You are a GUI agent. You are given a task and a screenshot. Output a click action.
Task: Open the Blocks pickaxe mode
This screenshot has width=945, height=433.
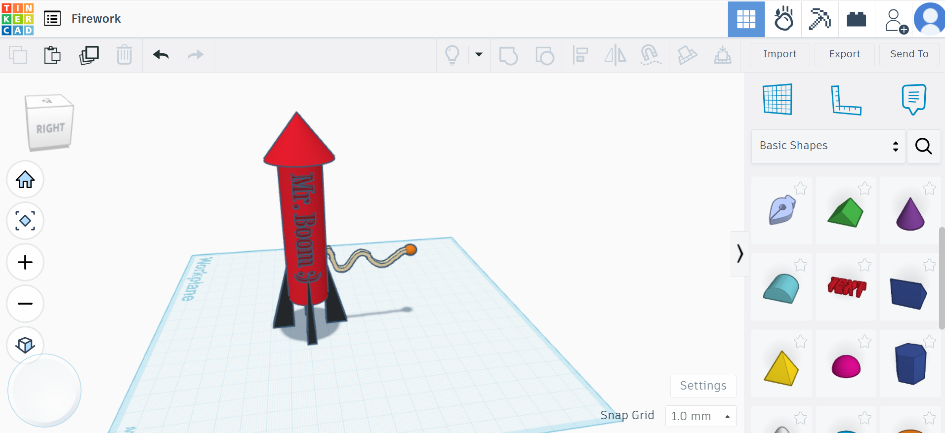coord(820,19)
